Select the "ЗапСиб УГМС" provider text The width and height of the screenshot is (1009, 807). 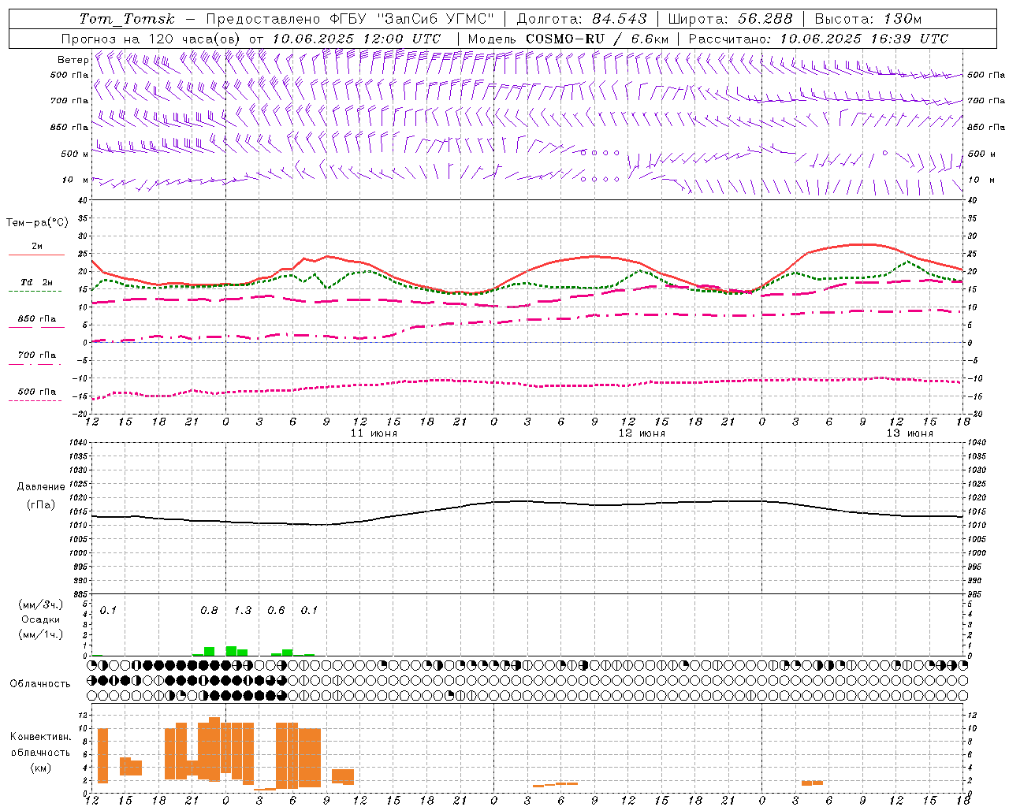(x=435, y=19)
